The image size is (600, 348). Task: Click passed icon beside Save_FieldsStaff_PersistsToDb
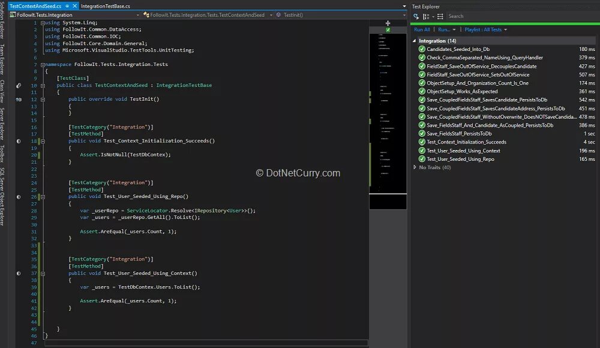(422, 134)
